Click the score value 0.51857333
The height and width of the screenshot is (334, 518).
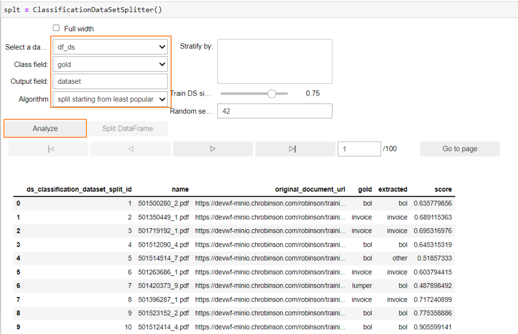coord(434,258)
